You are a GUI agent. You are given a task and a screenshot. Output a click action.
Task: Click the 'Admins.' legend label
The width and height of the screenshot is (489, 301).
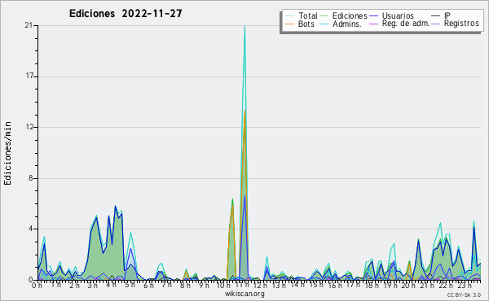coord(347,24)
